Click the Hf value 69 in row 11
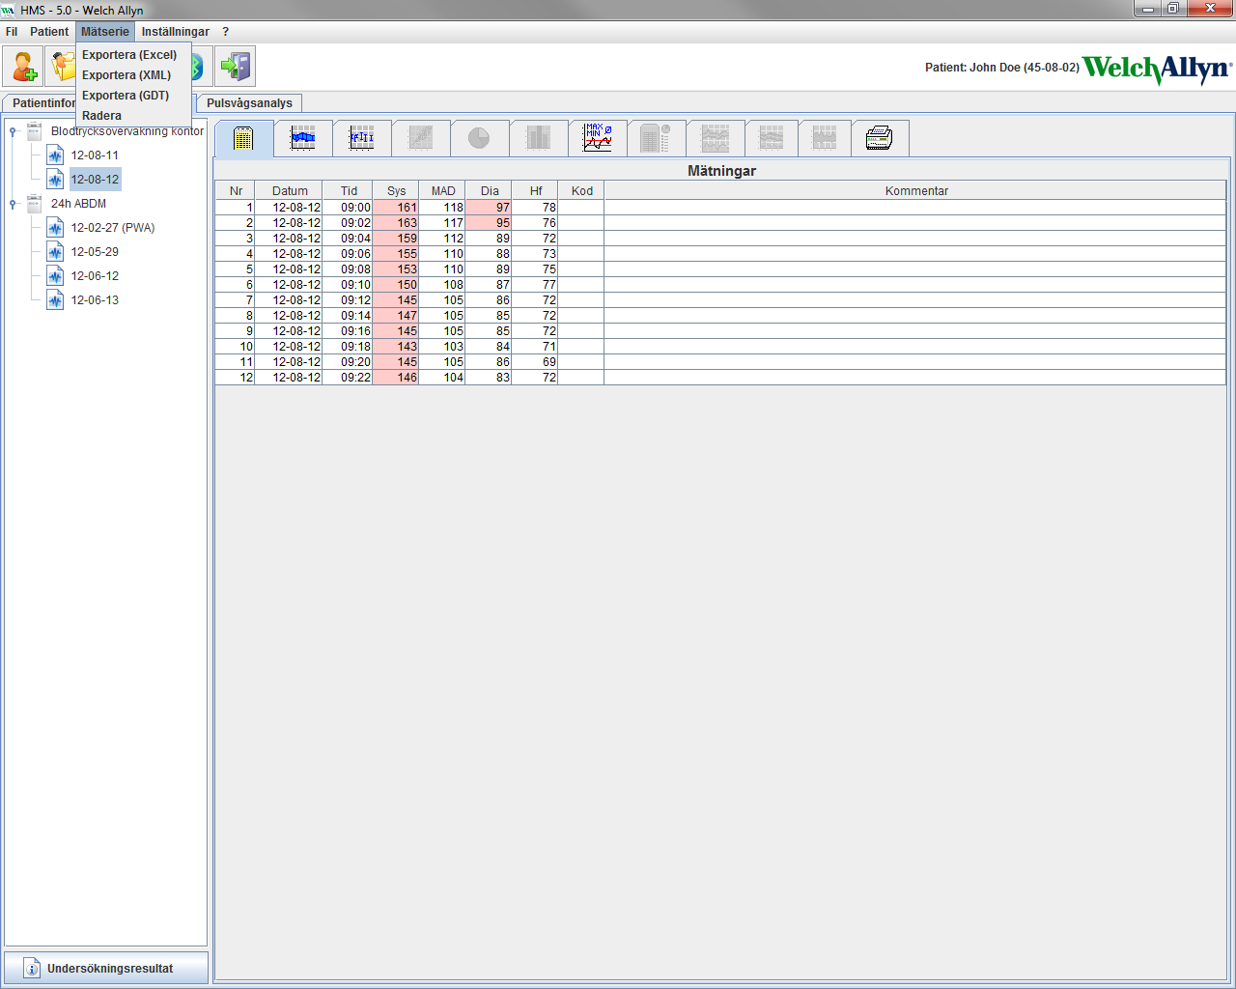Image resolution: width=1236 pixels, height=989 pixels. pyautogui.click(x=536, y=362)
